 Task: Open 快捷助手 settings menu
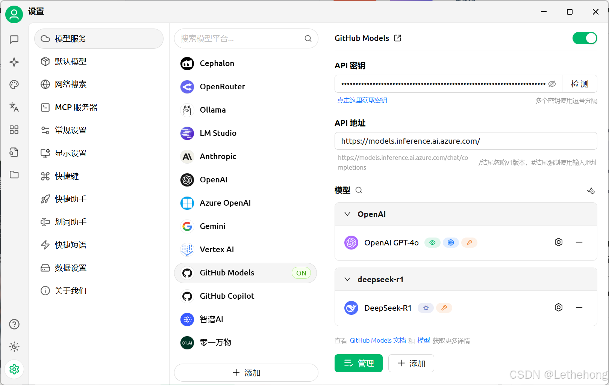coord(99,199)
